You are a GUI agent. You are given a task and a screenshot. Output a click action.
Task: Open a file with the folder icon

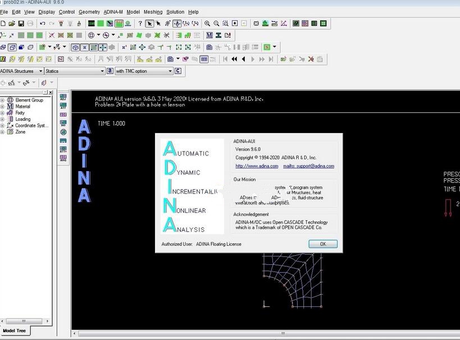pos(12,24)
